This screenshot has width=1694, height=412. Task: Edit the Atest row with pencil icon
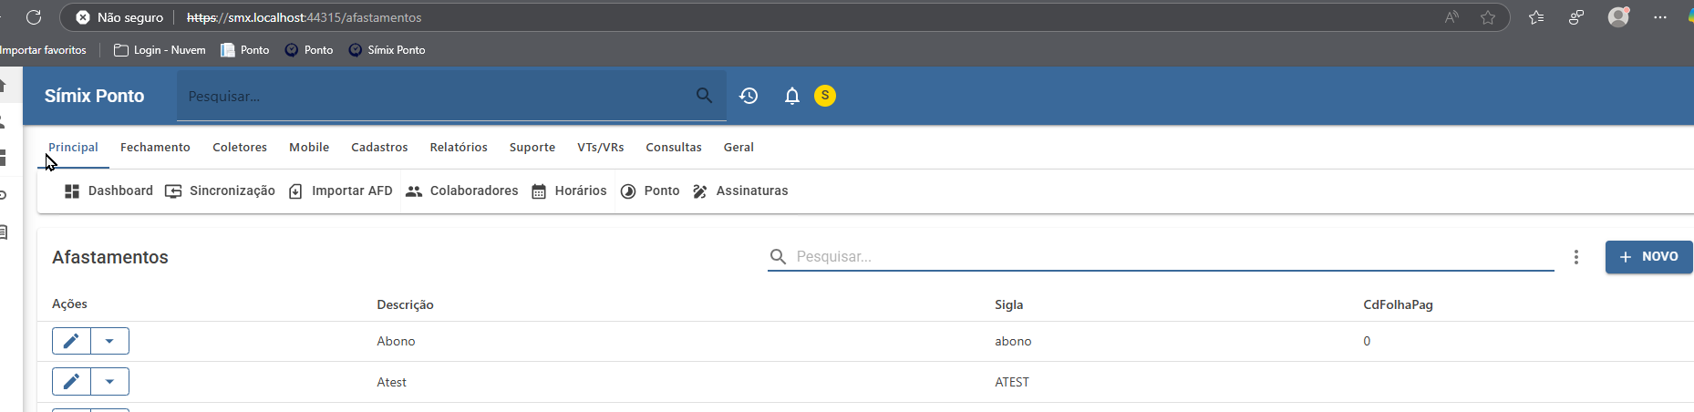coord(71,381)
